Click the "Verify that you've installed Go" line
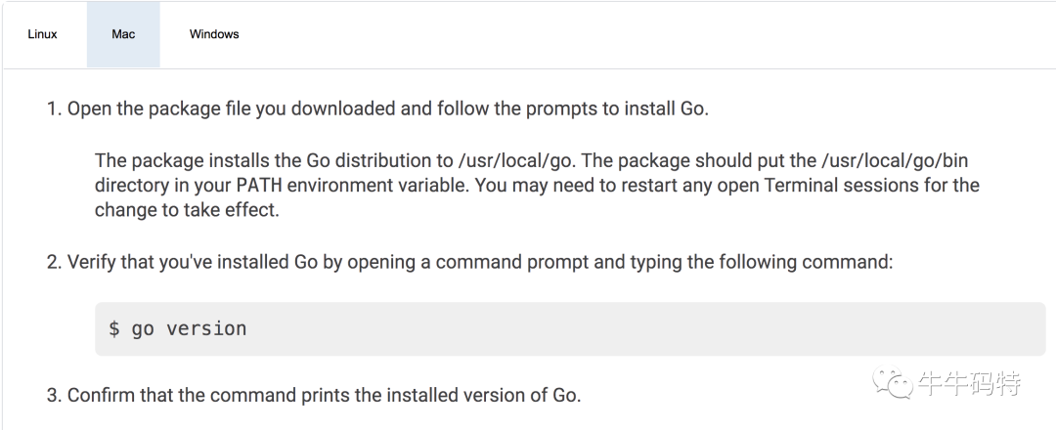This screenshot has height=430, width=1056. (x=479, y=262)
